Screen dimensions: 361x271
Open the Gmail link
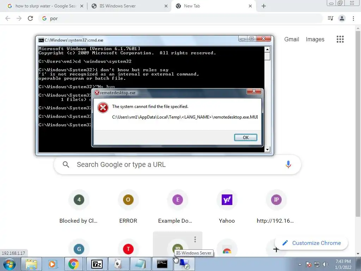tap(292, 40)
